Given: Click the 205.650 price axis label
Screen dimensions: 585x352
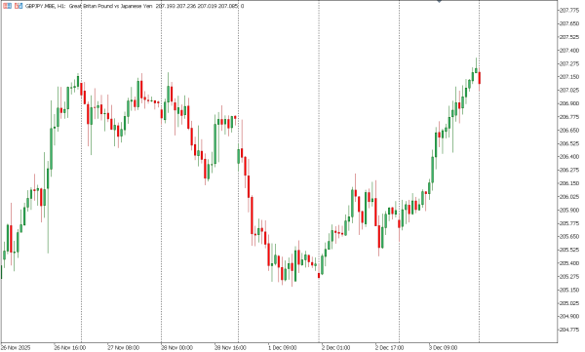Looking at the screenshot, I should coord(569,237).
